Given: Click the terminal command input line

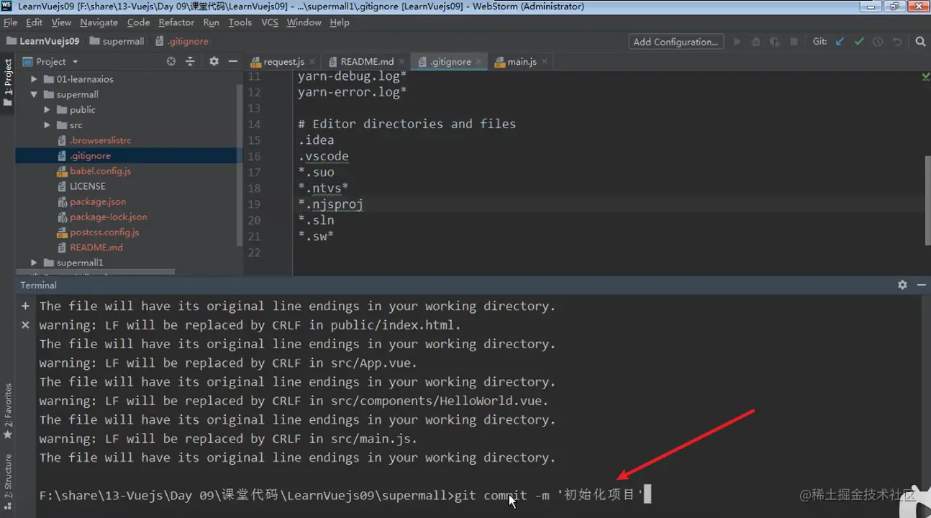Looking at the screenshot, I should click(x=345, y=495).
